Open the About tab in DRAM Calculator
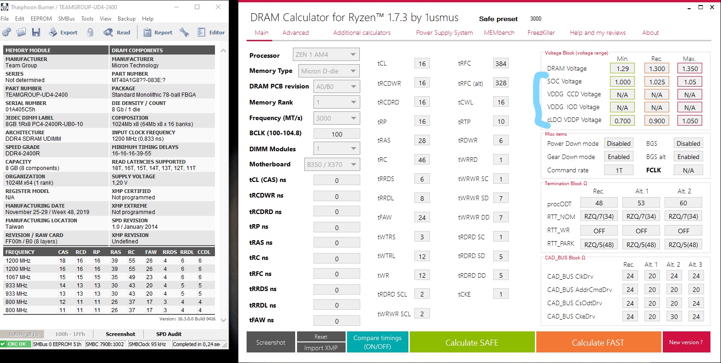 650,33
